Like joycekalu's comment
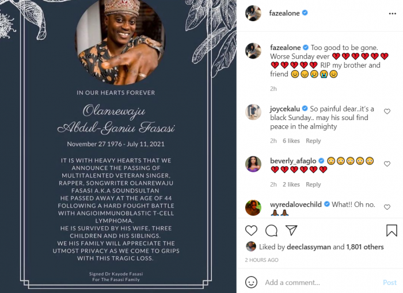The image size is (403, 293). click(x=387, y=111)
